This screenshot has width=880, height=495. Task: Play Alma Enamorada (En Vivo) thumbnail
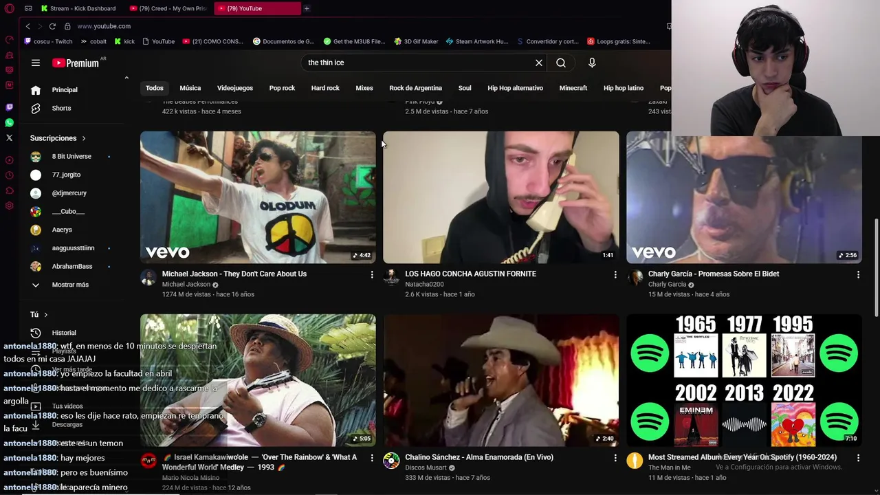[501, 380]
